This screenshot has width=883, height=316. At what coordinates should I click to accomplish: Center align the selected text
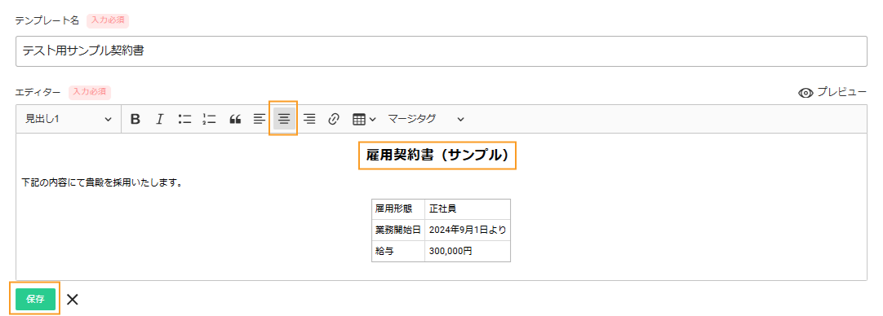pyautogui.click(x=284, y=119)
